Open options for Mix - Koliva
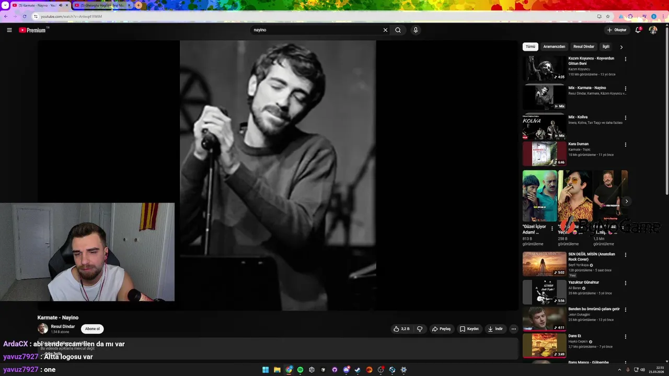Image resolution: width=669 pixels, height=376 pixels. point(625,118)
